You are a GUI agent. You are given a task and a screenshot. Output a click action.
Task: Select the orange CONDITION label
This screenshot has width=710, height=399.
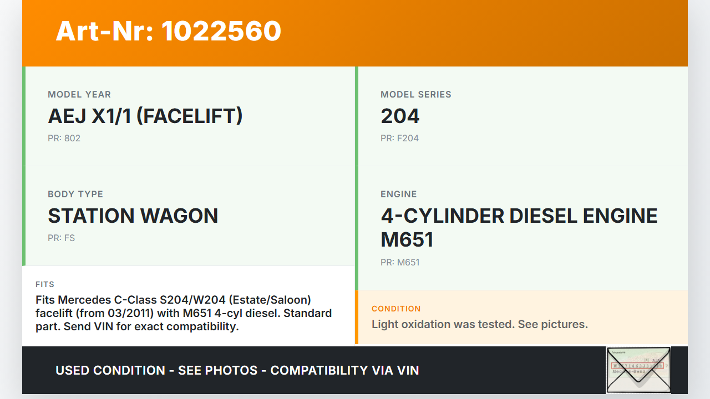tap(396, 309)
